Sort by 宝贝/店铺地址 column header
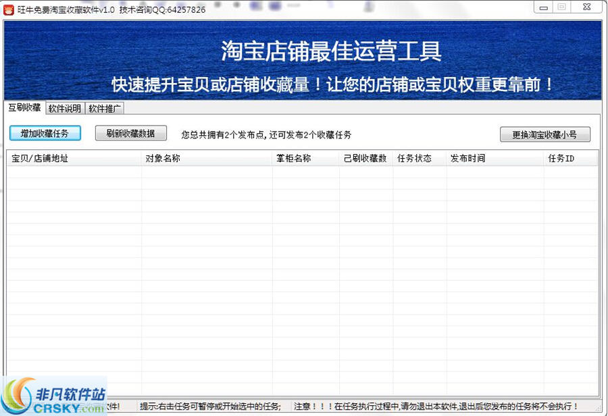This screenshot has height=416, width=608. (74, 158)
